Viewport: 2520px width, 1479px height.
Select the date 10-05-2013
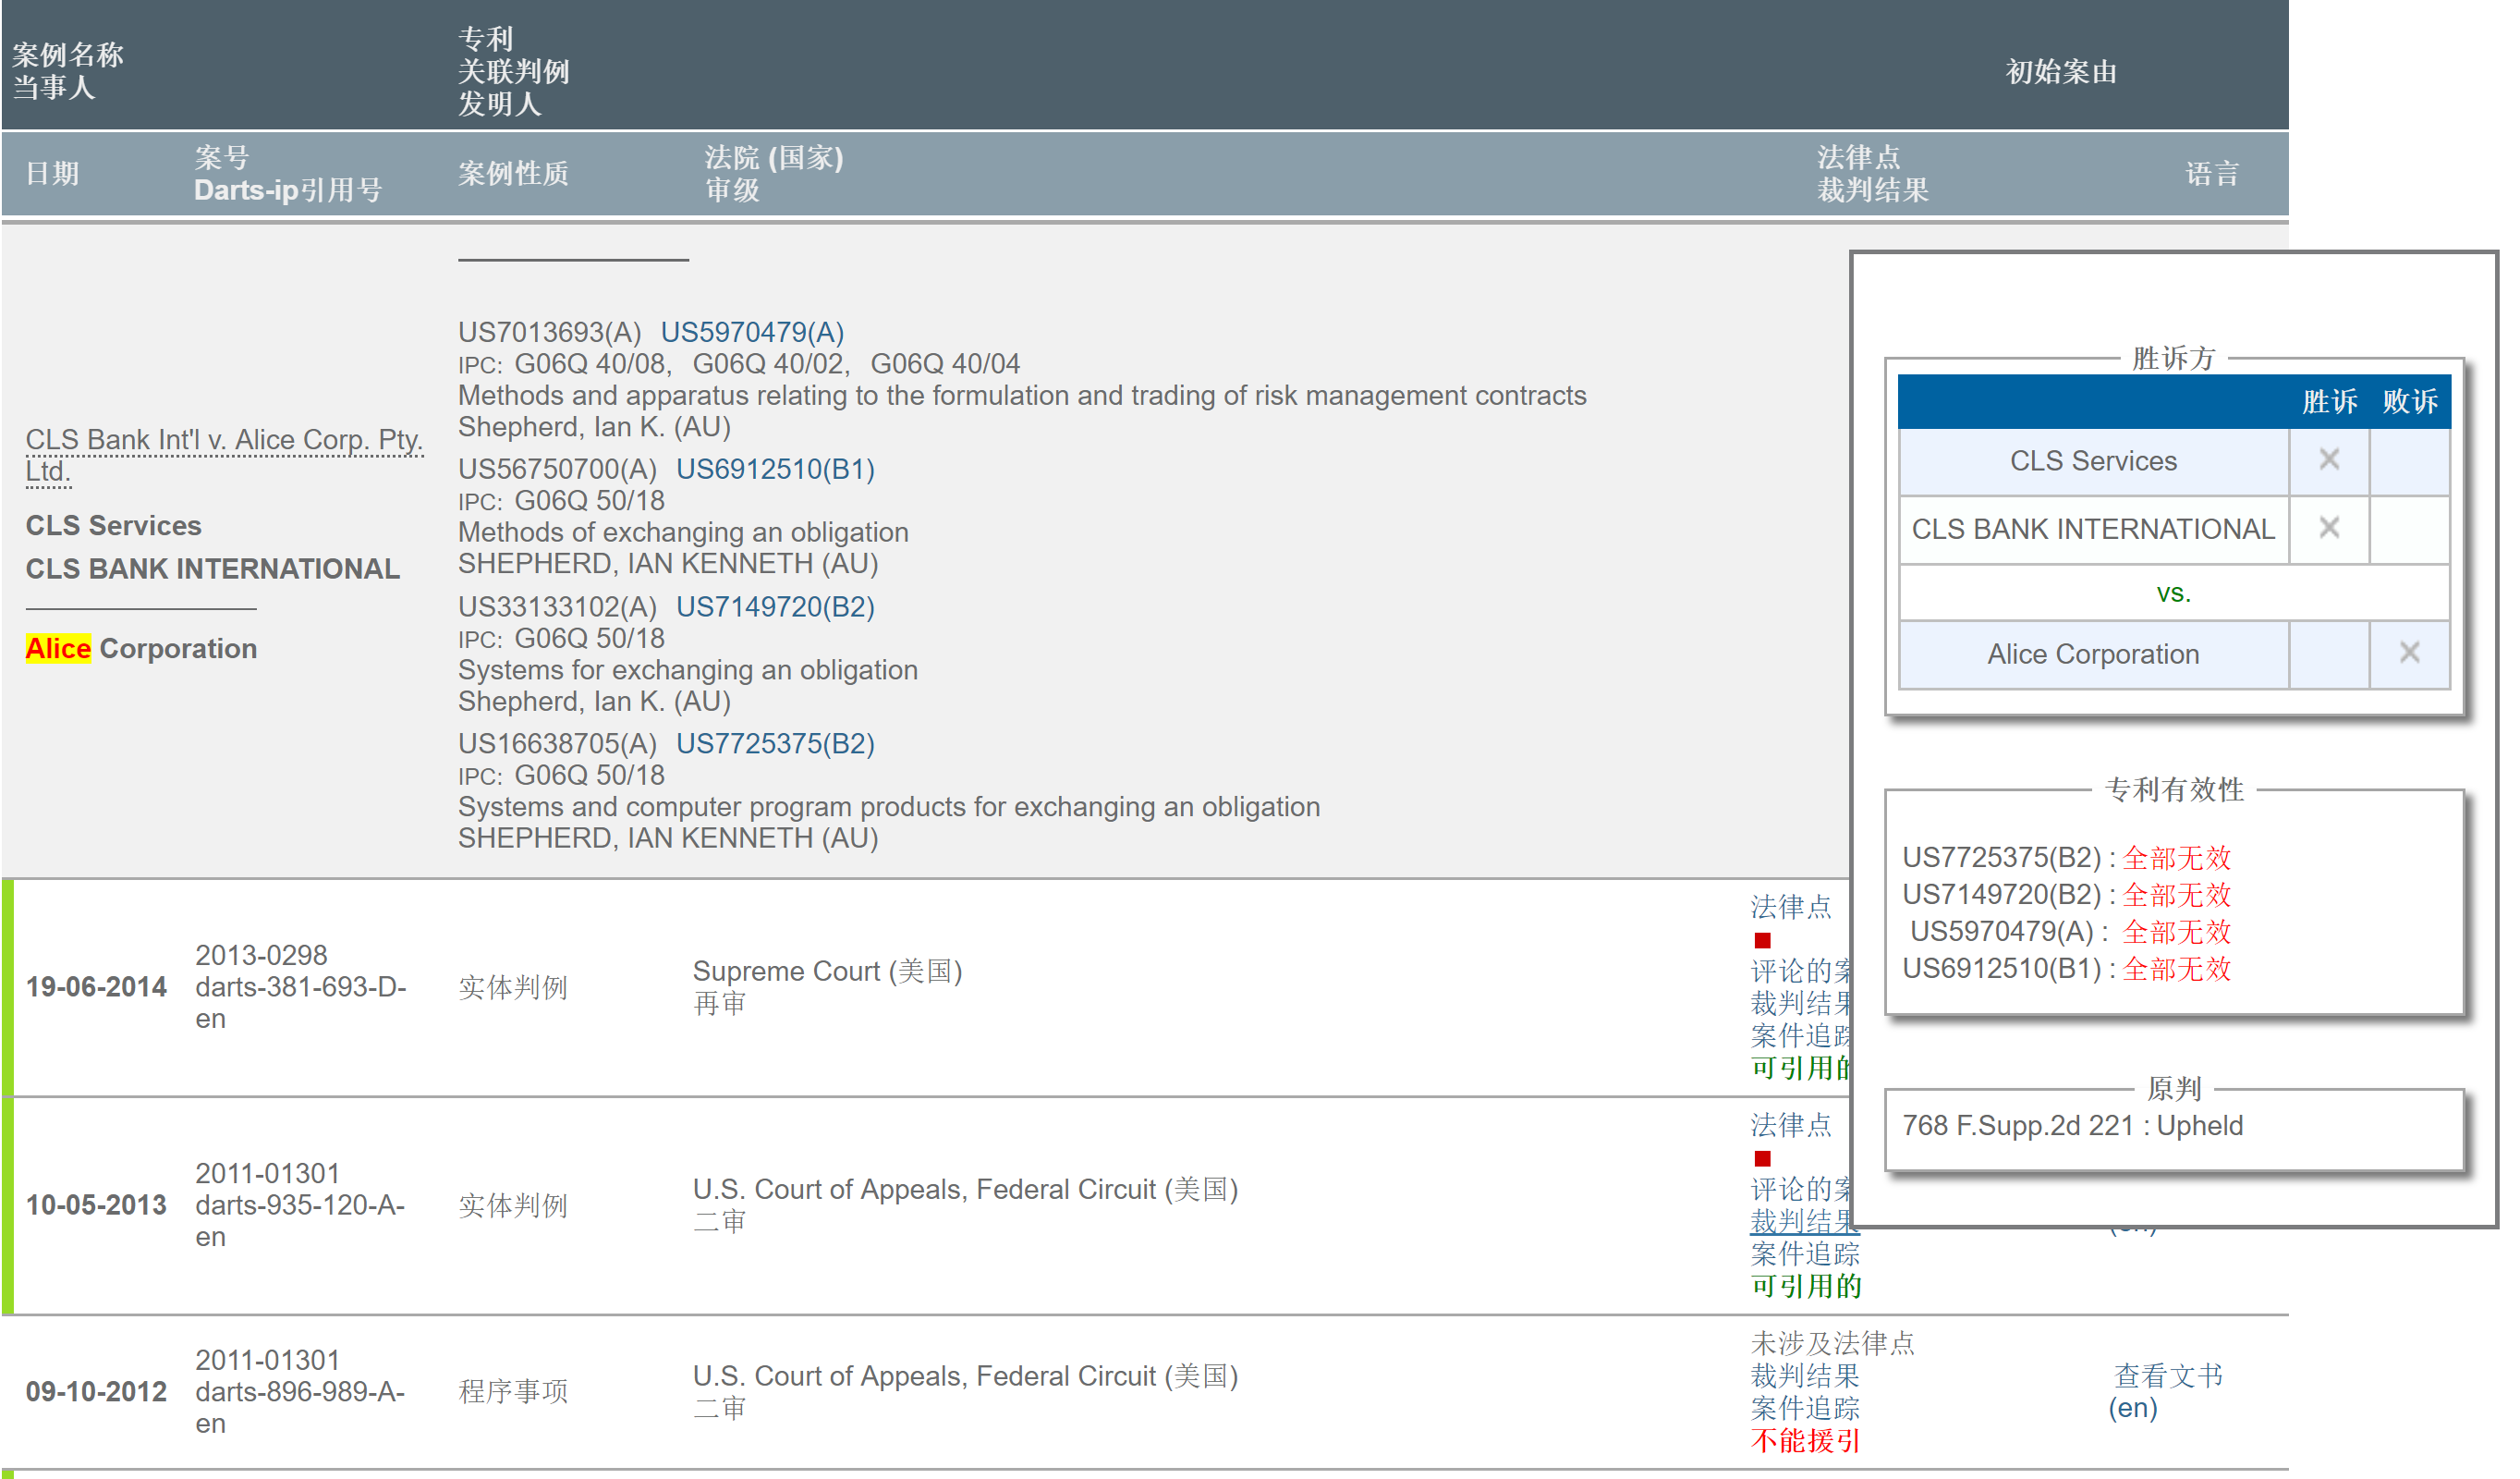(x=96, y=1205)
